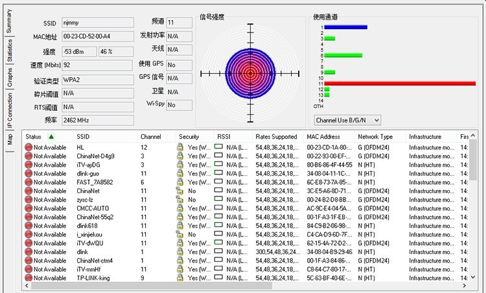Open the Channel Use B/G/N dropdown
Viewport: 486px width, 293px height.
(x=347, y=121)
